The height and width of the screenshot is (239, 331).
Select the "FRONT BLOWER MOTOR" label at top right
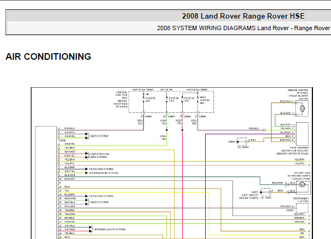[298, 97]
